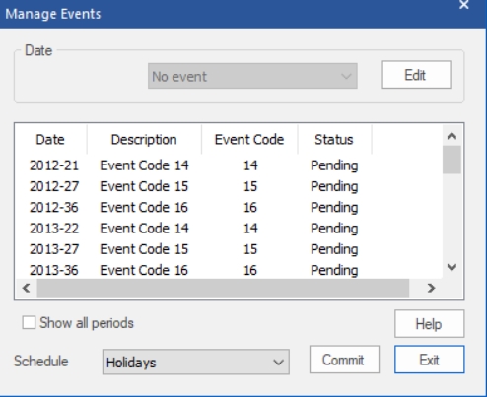The width and height of the screenshot is (487, 397).
Task: Click the list scroll down arrow
Action: [x=452, y=267]
